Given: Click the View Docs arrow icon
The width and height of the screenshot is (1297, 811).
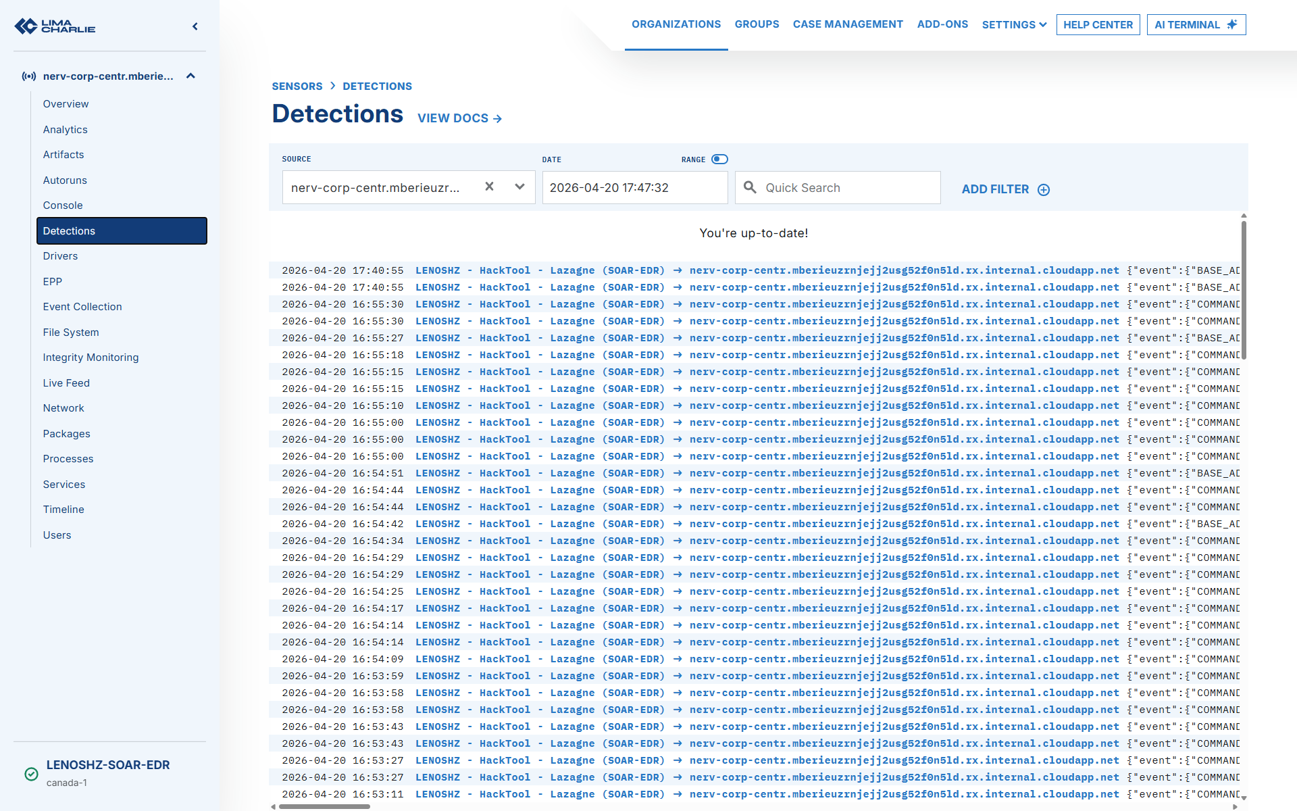Looking at the screenshot, I should pos(498,119).
